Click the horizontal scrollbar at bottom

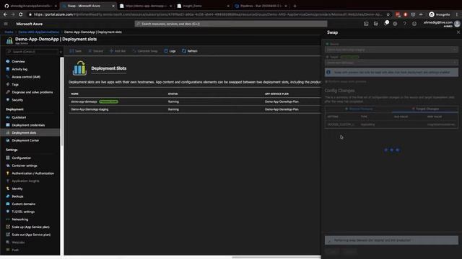point(276,258)
